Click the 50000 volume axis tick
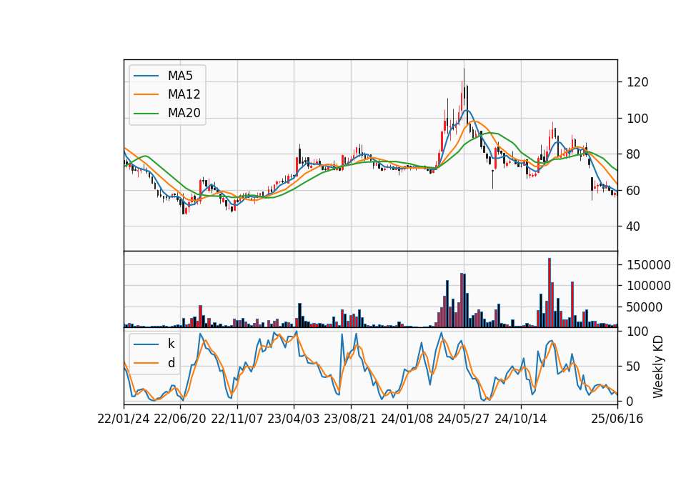The height and width of the screenshot is (493, 686). pos(645,307)
